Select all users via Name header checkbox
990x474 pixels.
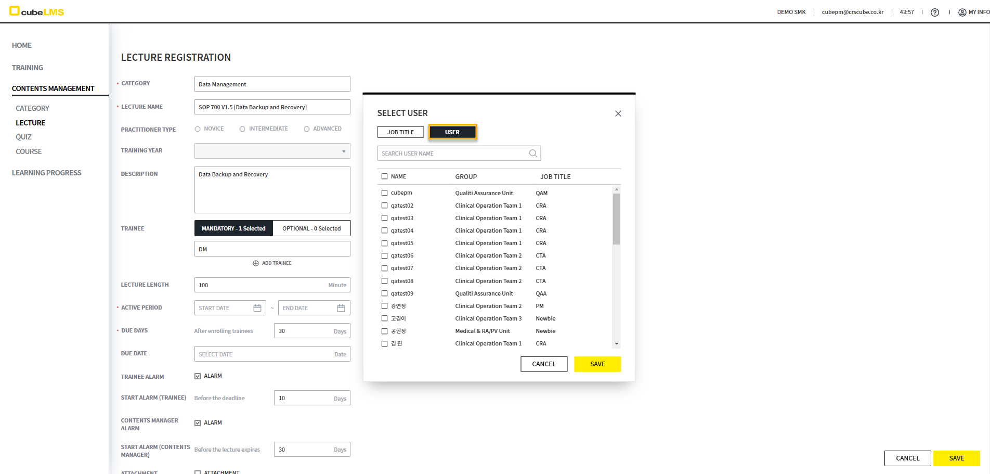pos(385,176)
